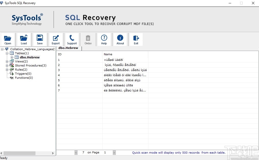Switch to the dbo.Hebrew tab
The image size is (259, 160).
[x=68, y=48]
